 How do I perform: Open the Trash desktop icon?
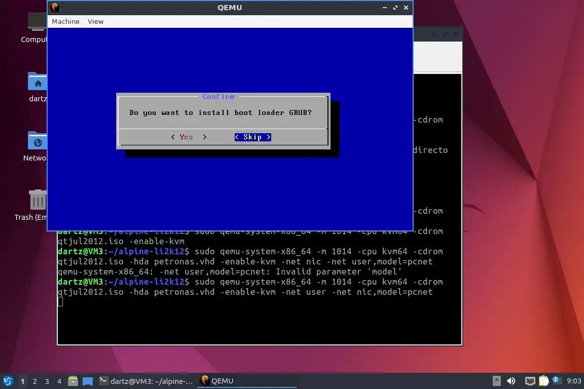tap(31, 206)
